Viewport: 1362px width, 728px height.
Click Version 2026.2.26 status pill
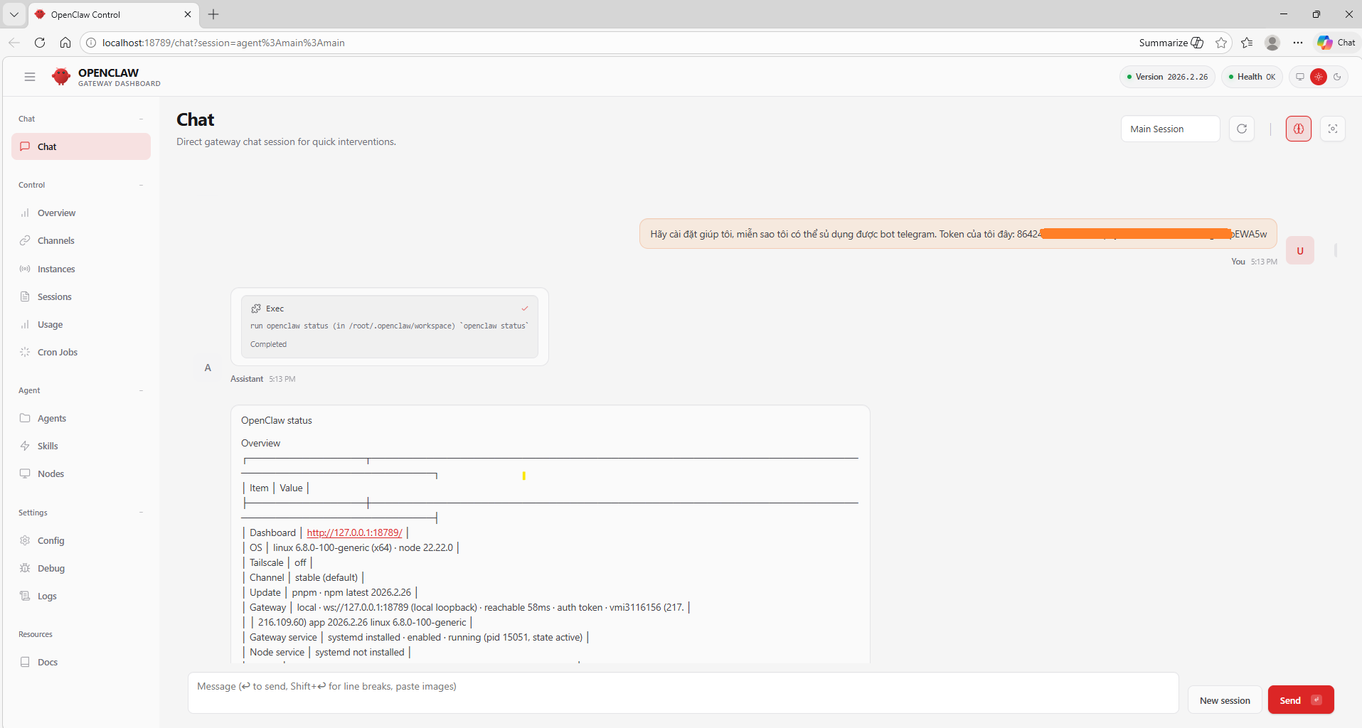pyautogui.click(x=1167, y=77)
